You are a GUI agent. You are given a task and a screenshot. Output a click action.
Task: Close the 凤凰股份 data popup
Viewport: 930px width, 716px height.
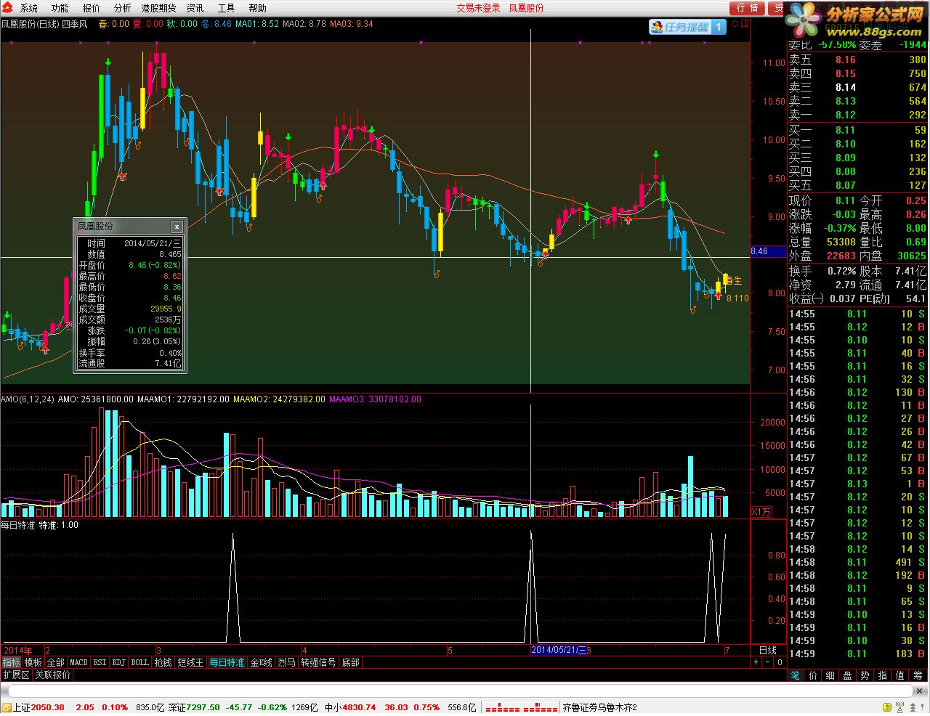click(x=177, y=227)
